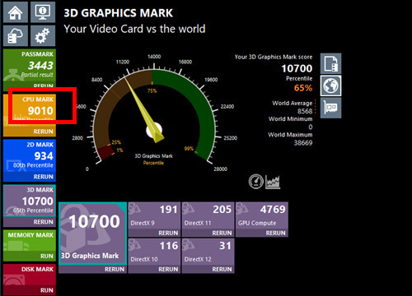Rerun the 2D Mark test
412x296 pixels.
click(x=43, y=177)
